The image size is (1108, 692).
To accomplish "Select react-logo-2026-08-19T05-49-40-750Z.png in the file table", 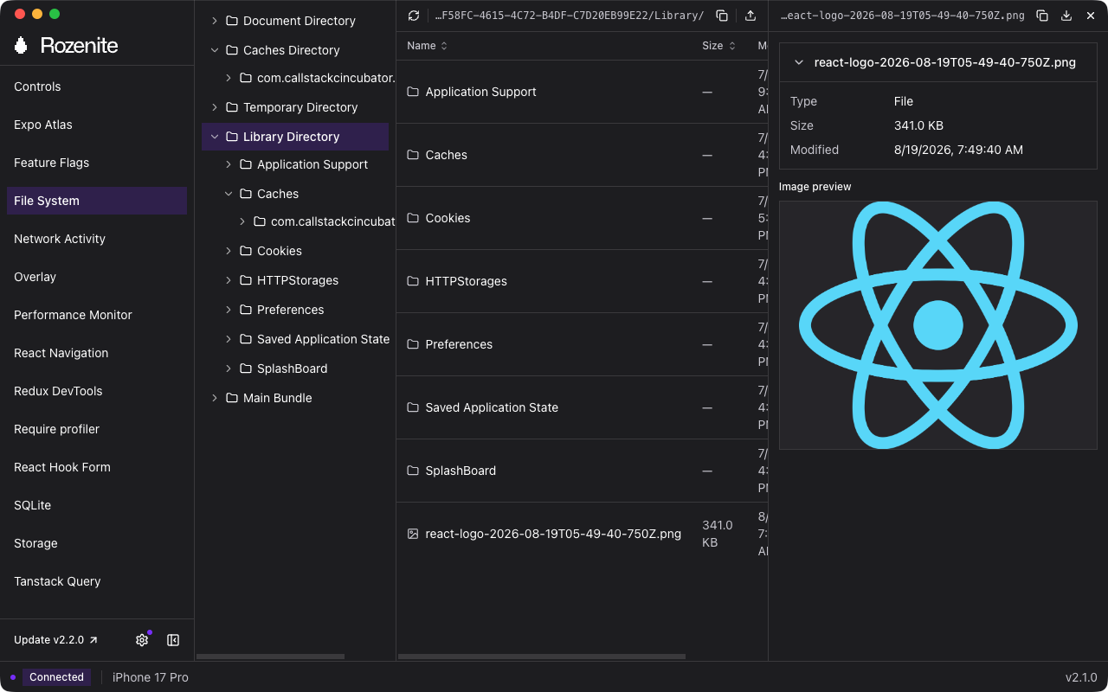I will point(583,534).
